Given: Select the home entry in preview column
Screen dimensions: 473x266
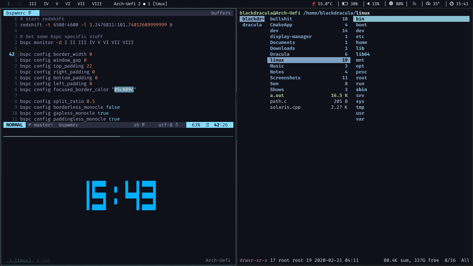Looking at the screenshot, I should tap(362, 42).
